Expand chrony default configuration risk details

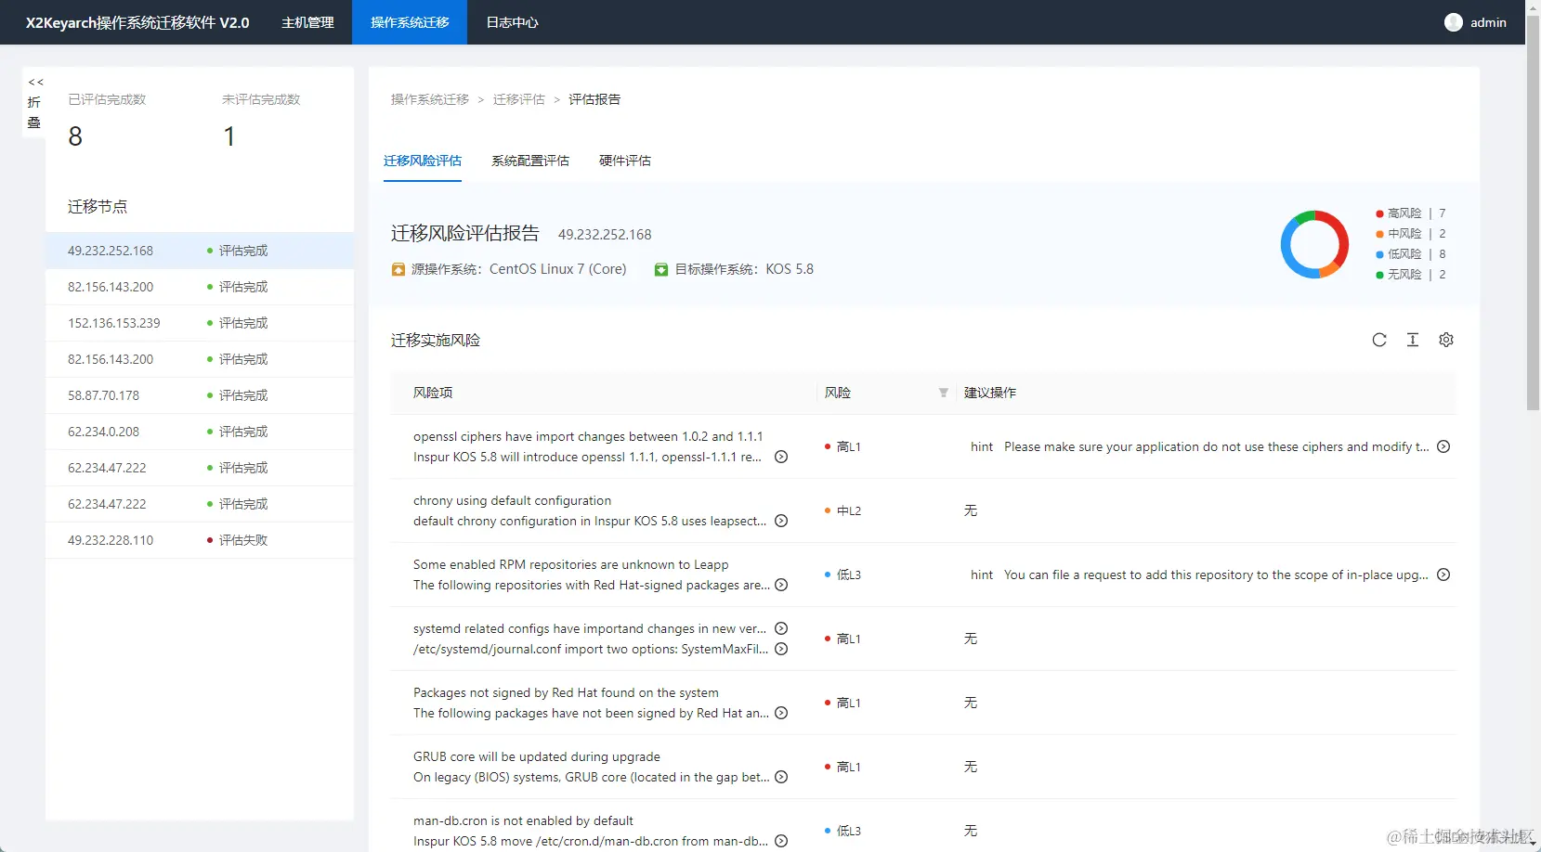(x=781, y=521)
